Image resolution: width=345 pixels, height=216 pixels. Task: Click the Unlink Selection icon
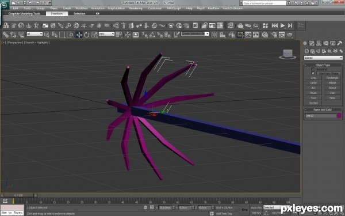pos(13,35)
